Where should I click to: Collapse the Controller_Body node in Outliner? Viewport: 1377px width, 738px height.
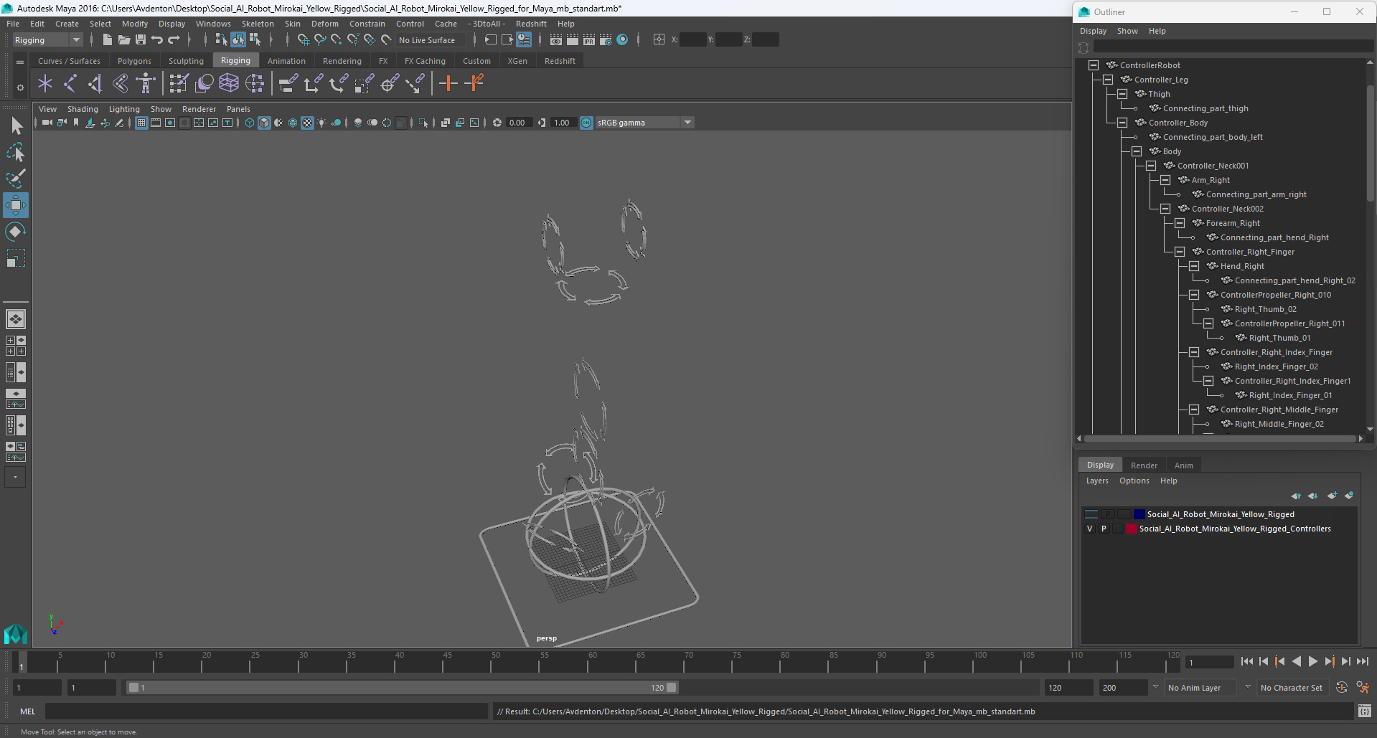(1122, 123)
